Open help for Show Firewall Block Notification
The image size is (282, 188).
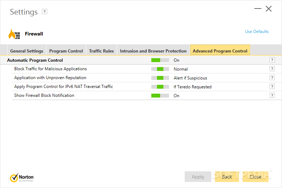click(272, 95)
